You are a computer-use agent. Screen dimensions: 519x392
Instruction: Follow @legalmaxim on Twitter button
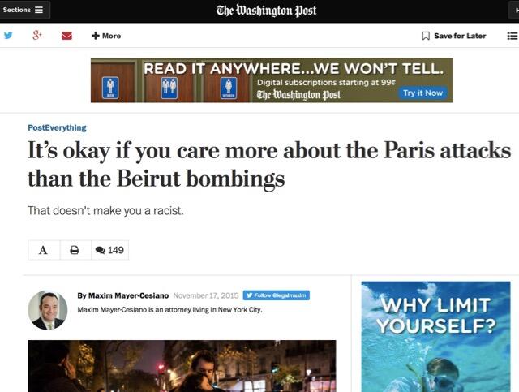click(x=277, y=295)
